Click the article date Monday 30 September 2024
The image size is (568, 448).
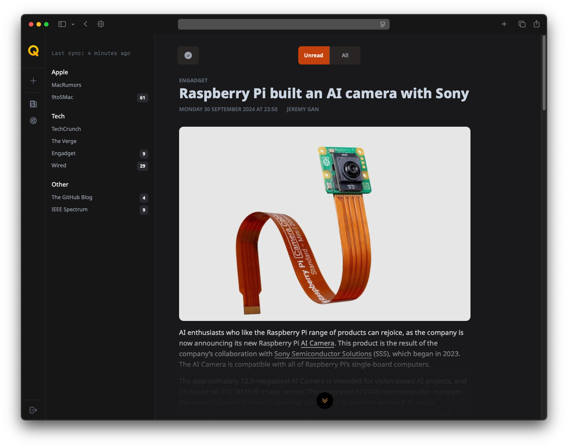point(228,109)
